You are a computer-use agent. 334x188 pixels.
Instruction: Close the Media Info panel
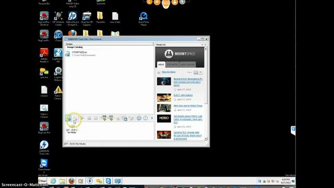click(x=205, y=44)
